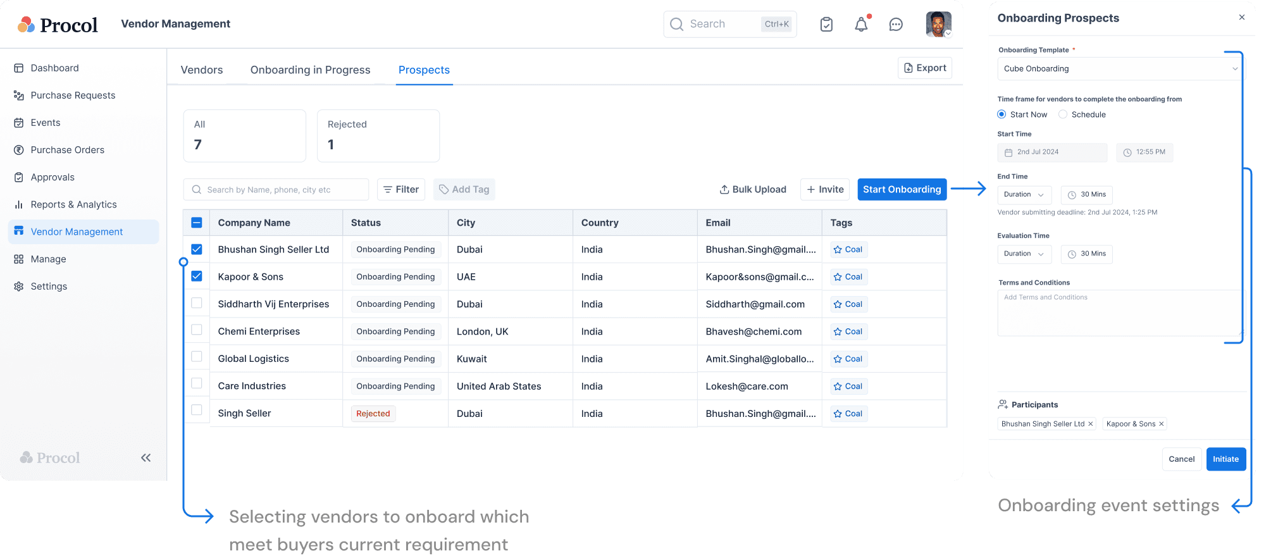The height and width of the screenshot is (558, 1278).
Task: Click the Evaluation Time 30 Mins field
Action: (x=1087, y=254)
